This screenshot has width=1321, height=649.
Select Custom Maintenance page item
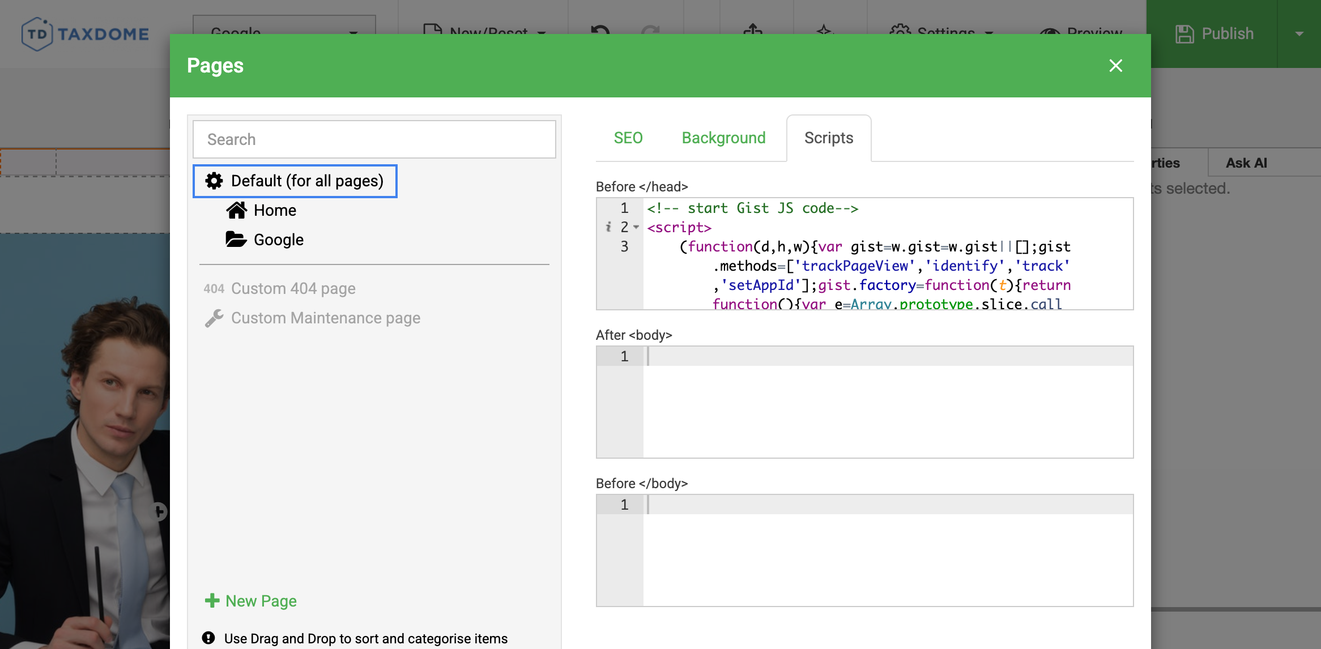[x=325, y=318]
